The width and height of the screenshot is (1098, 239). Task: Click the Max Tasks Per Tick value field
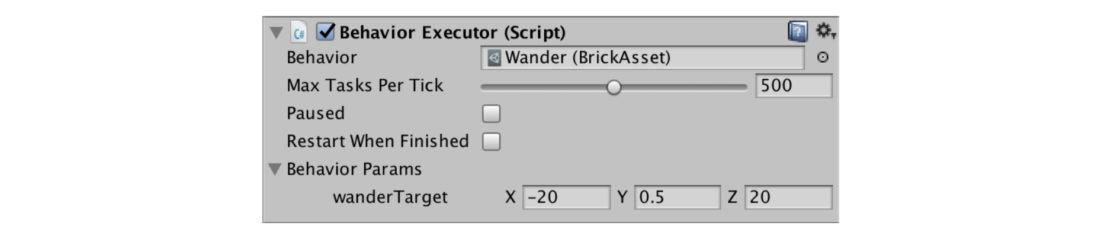click(x=793, y=86)
